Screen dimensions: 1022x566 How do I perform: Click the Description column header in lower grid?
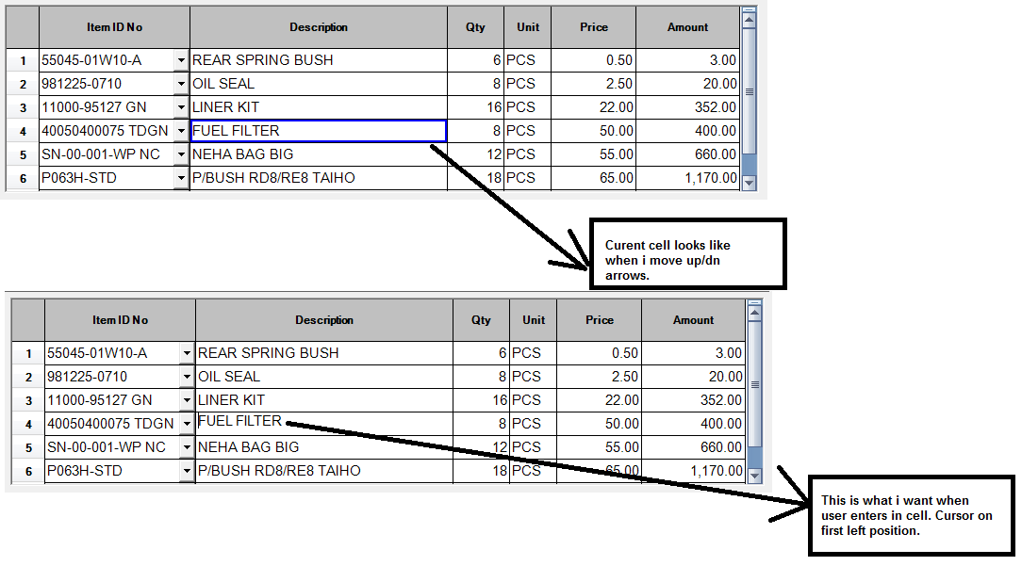click(324, 320)
